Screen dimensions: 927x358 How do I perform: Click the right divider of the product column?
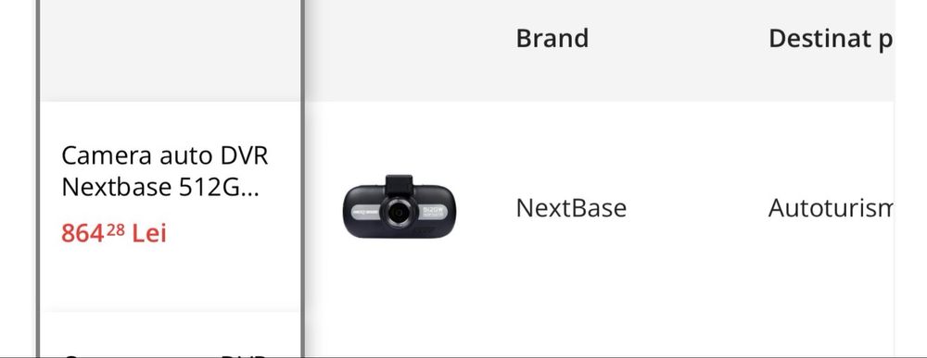pos(302,179)
